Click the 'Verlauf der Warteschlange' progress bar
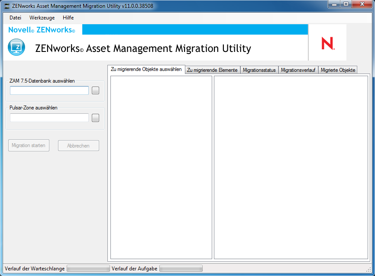The height and width of the screenshot is (276, 375). [x=88, y=269]
